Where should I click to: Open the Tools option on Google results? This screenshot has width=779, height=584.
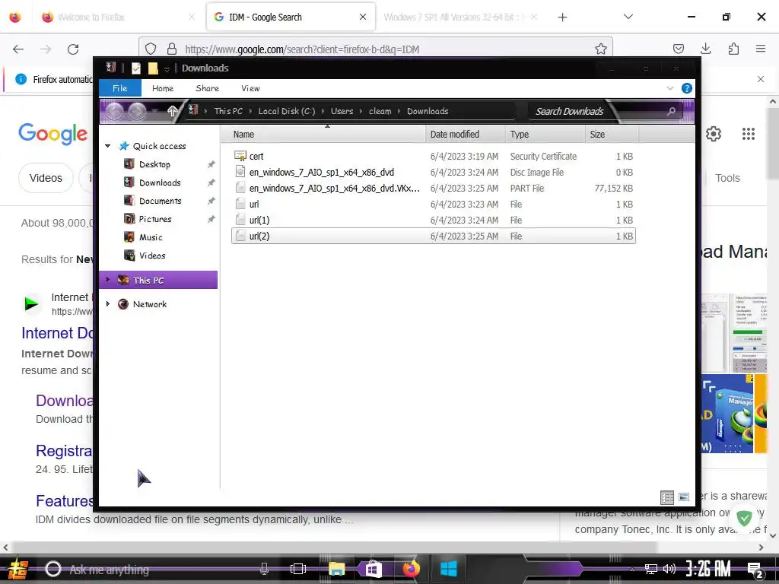(x=727, y=178)
